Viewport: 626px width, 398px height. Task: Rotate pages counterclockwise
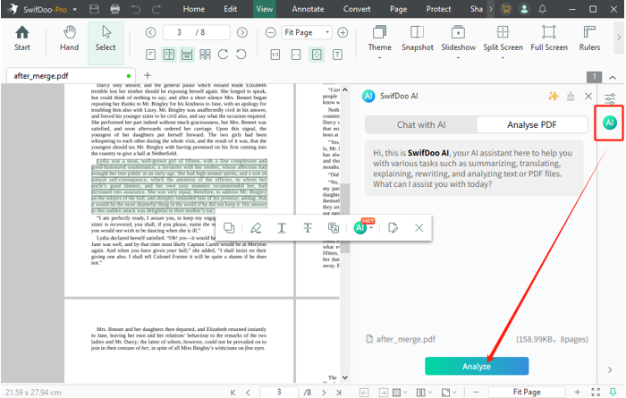[x=241, y=55]
